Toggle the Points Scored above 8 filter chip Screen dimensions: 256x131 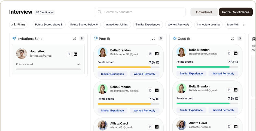(x=49, y=25)
